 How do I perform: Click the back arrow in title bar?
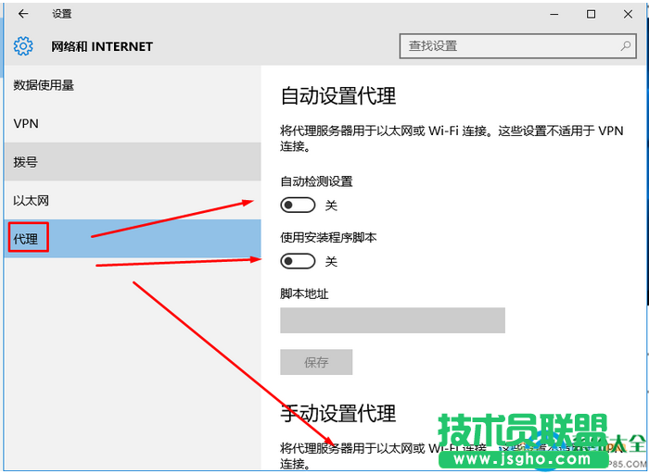[x=23, y=14]
